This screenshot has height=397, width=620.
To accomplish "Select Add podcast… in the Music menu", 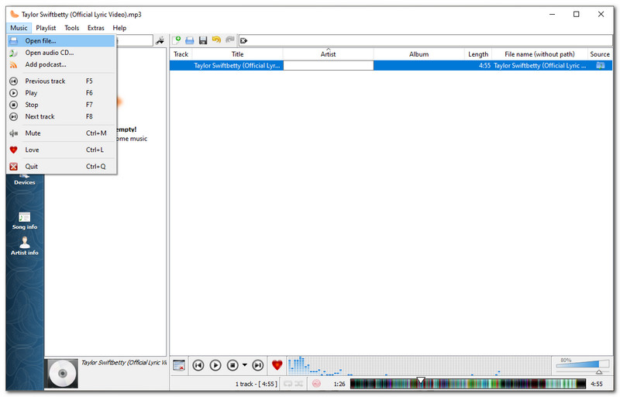I will tap(61, 64).
